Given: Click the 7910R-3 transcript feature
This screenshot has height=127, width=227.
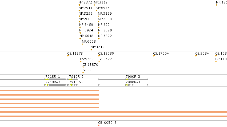Looking at the screenshot, I should click(73, 85).
